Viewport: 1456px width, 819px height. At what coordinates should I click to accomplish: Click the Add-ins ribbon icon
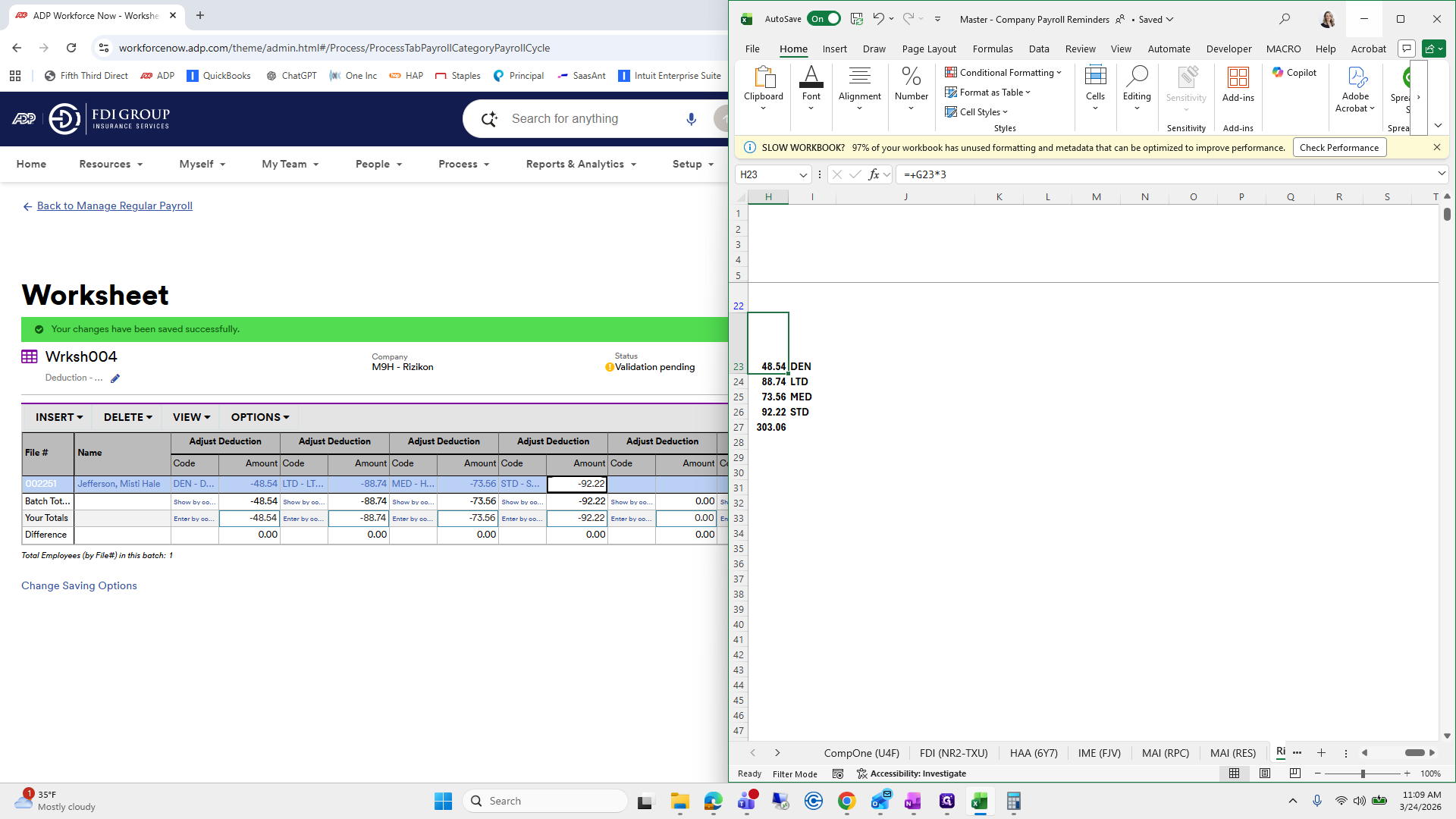click(1238, 79)
